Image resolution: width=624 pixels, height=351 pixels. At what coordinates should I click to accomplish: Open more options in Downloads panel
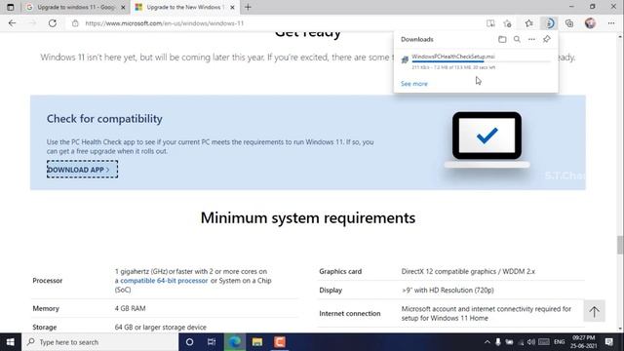click(x=531, y=39)
